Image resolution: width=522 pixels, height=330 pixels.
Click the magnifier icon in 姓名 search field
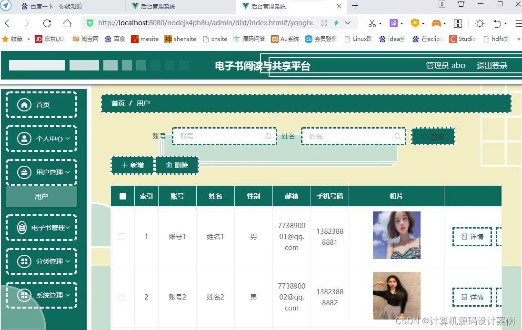(x=398, y=136)
